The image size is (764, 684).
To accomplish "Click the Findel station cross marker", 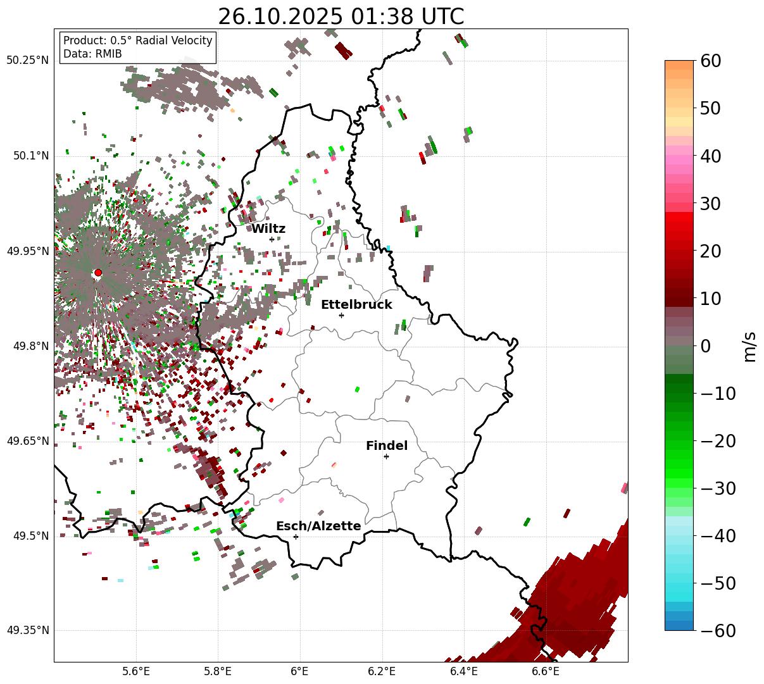I will (x=386, y=456).
